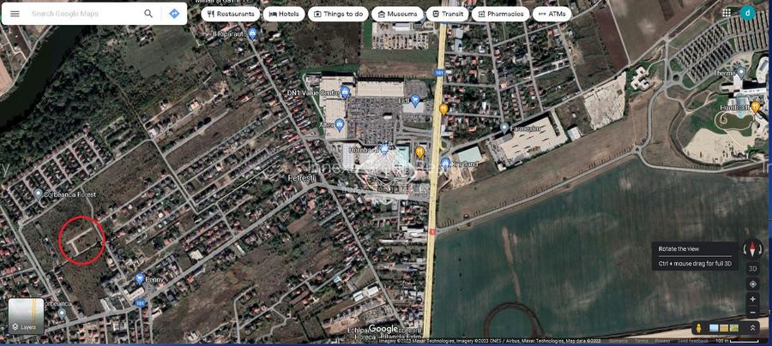
Task: Filter map by Restaurants
Action: click(x=231, y=14)
